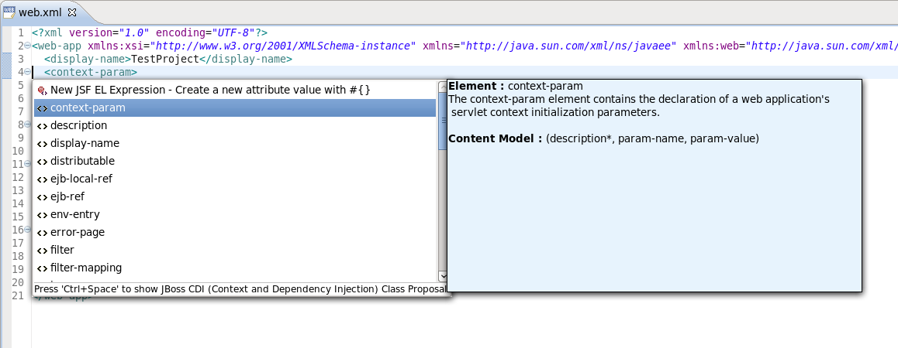Click the distributable element tag icon
Viewport: 898px width, 348px height.
click(42, 162)
